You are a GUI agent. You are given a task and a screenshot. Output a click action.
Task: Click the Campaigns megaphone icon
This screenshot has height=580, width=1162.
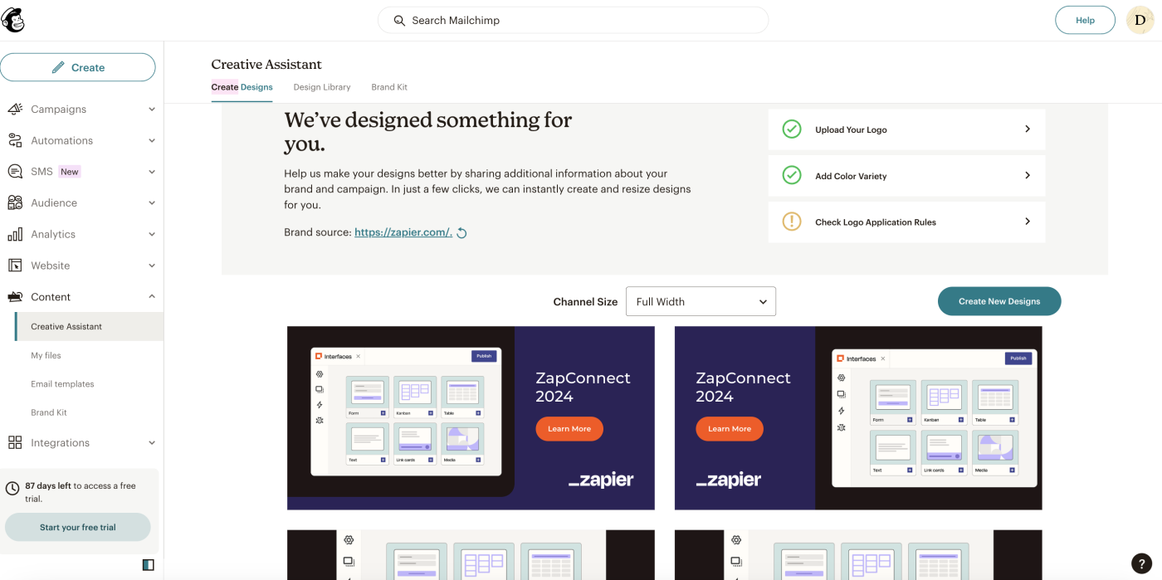(x=15, y=109)
